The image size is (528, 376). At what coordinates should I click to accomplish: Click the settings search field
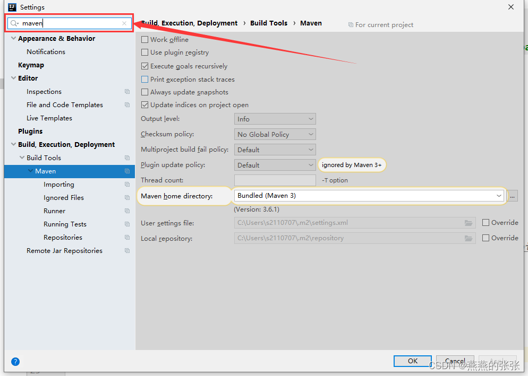pyautogui.click(x=70, y=23)
